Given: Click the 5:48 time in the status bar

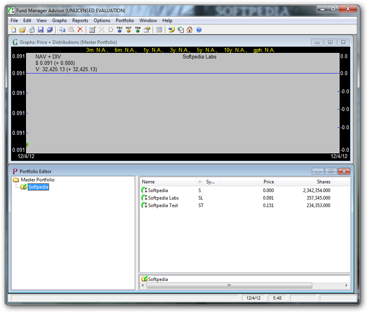Looking at the screenshot, I should pyautogui.click(x=277, y=298).
